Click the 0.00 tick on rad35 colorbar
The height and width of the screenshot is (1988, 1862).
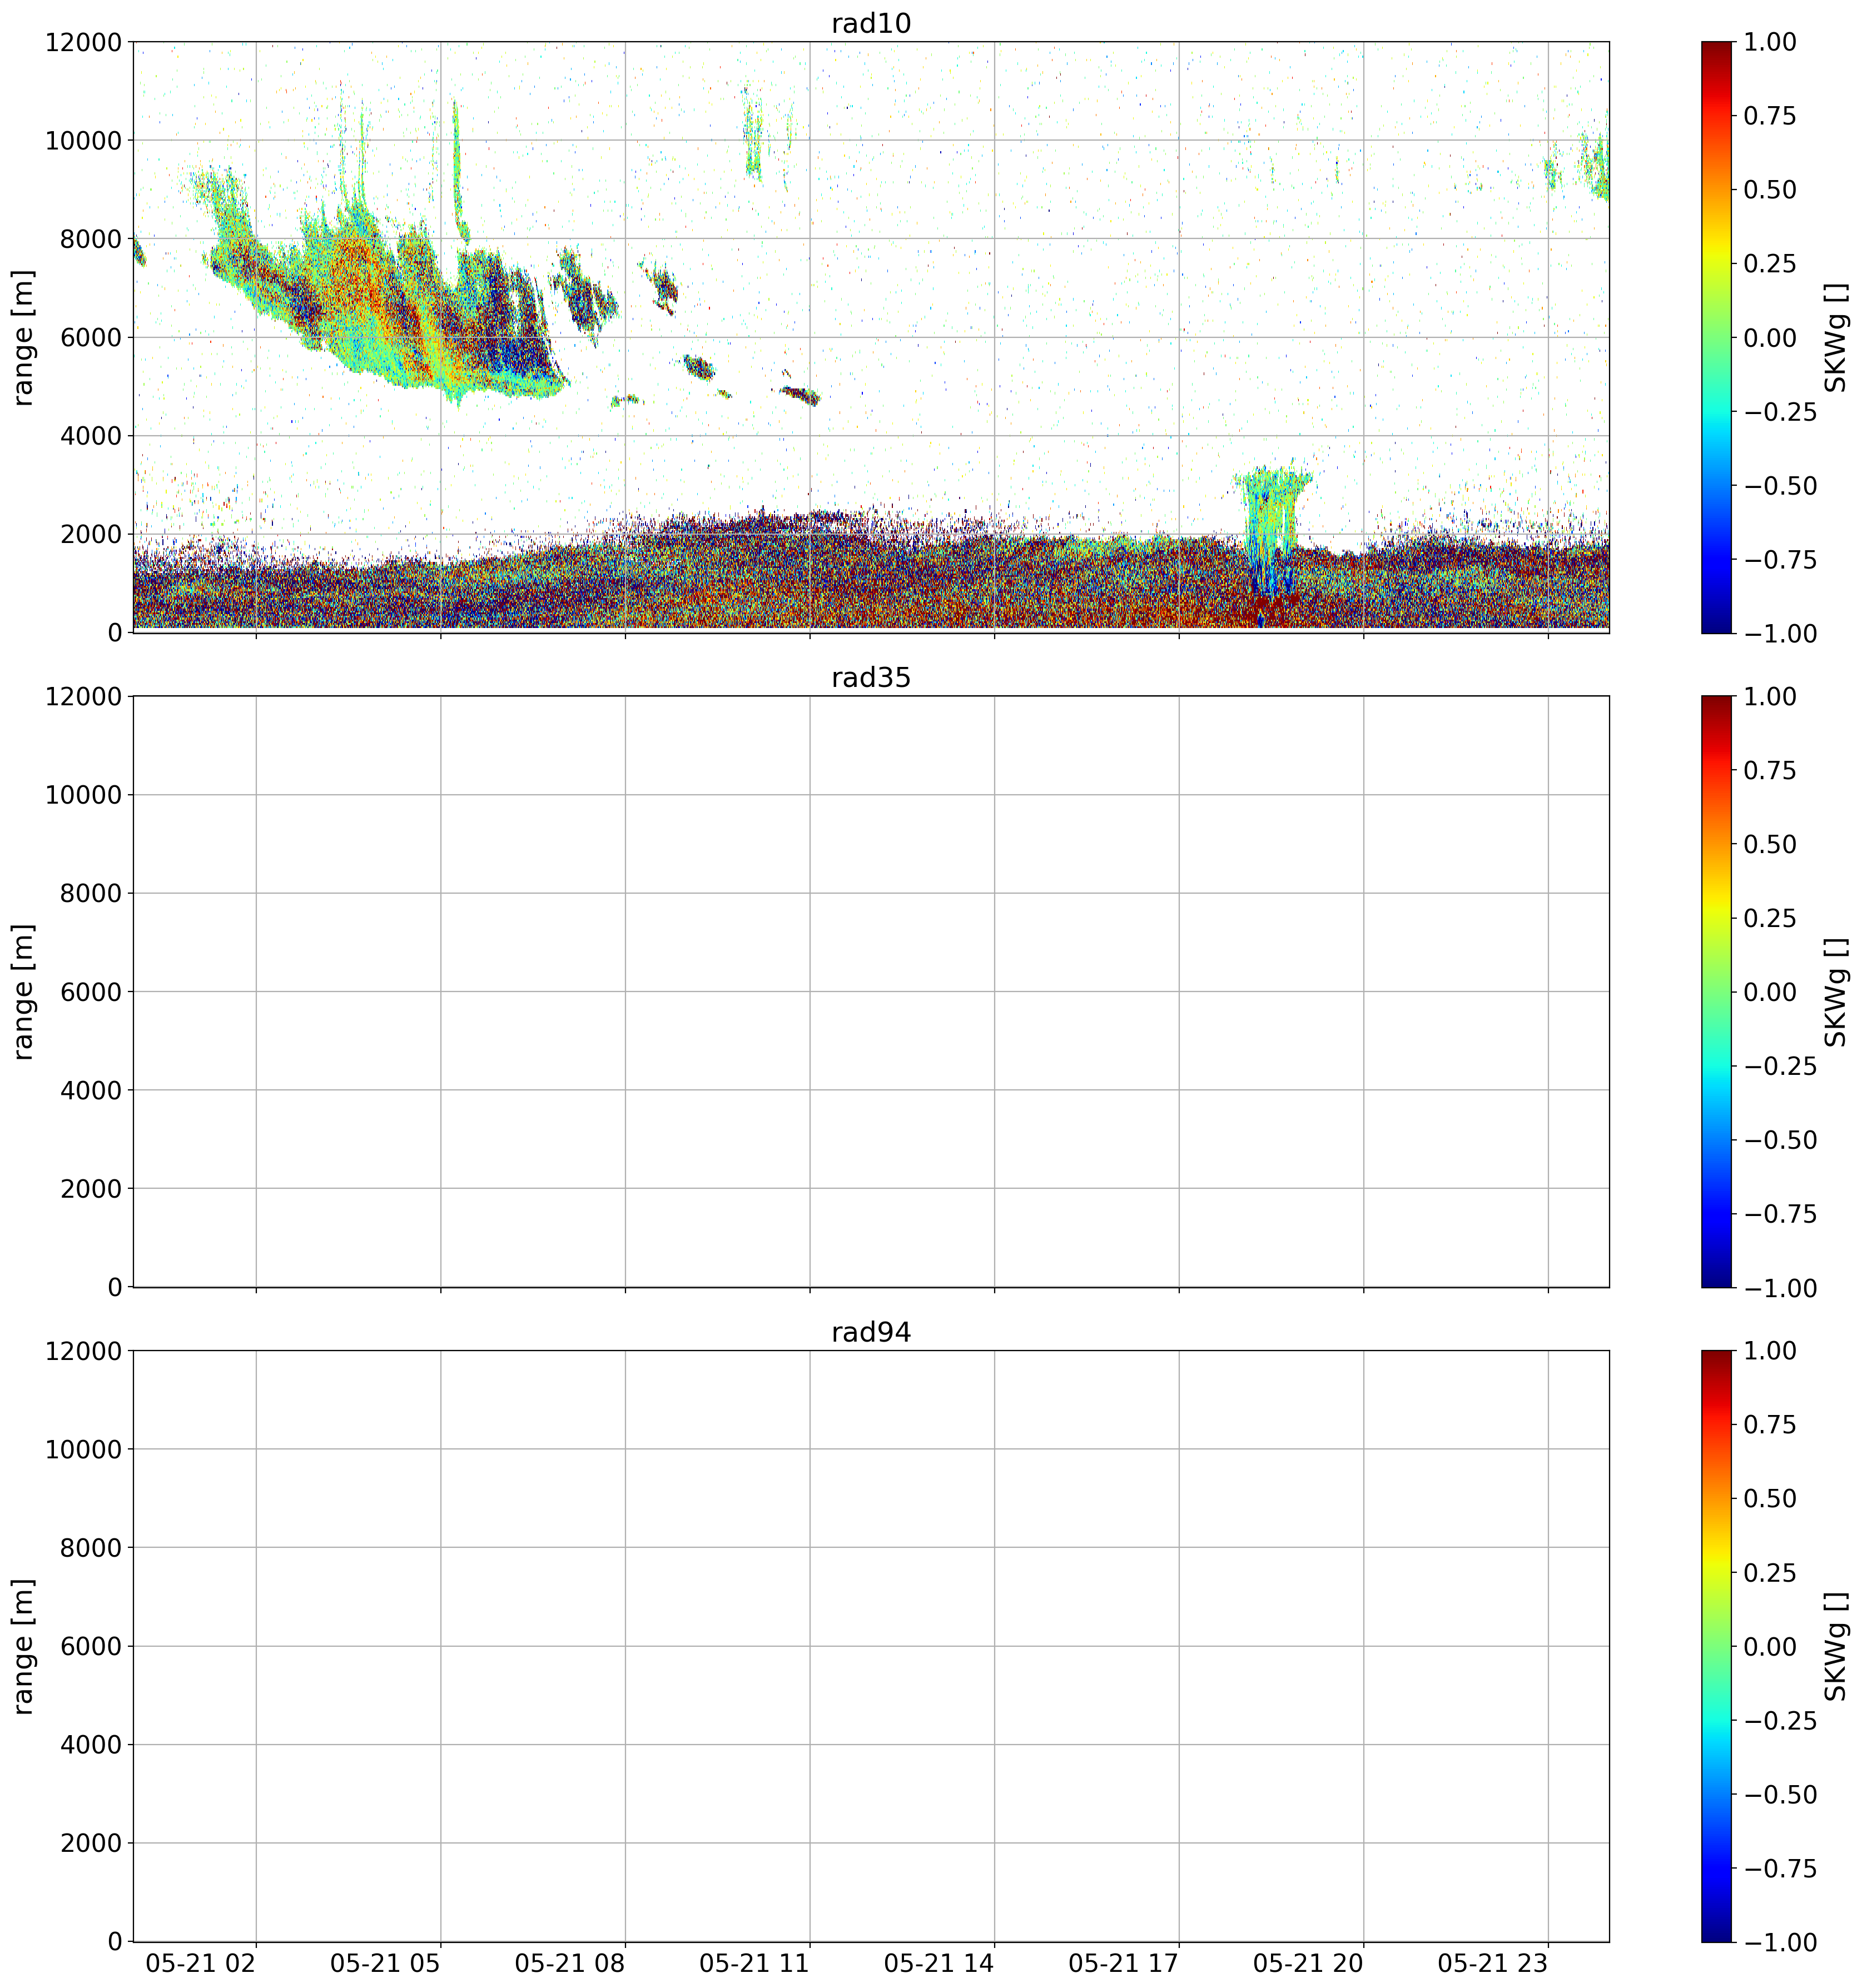1770,992
